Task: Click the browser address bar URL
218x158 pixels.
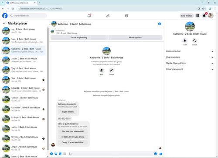Action: pyautogui.click(x=41, y=9)
